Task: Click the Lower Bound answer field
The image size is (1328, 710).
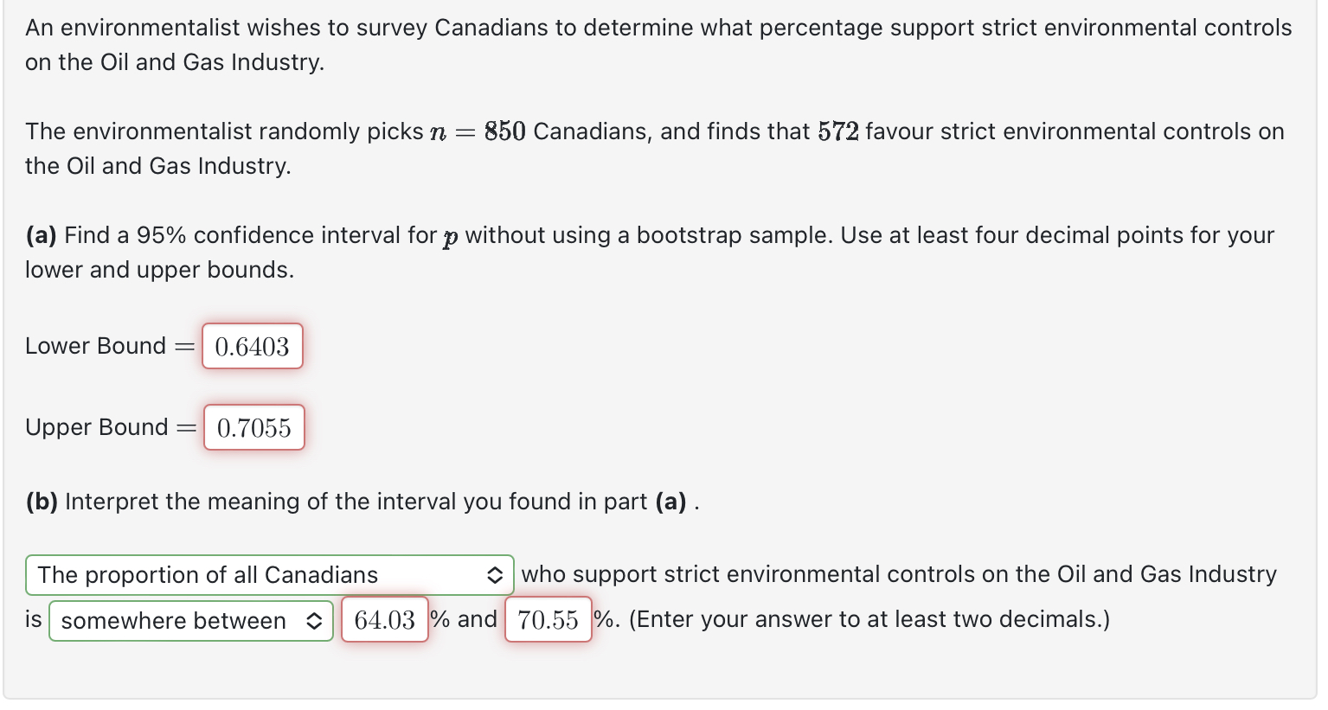Action: pyautogui.click(x=252, y=347)
